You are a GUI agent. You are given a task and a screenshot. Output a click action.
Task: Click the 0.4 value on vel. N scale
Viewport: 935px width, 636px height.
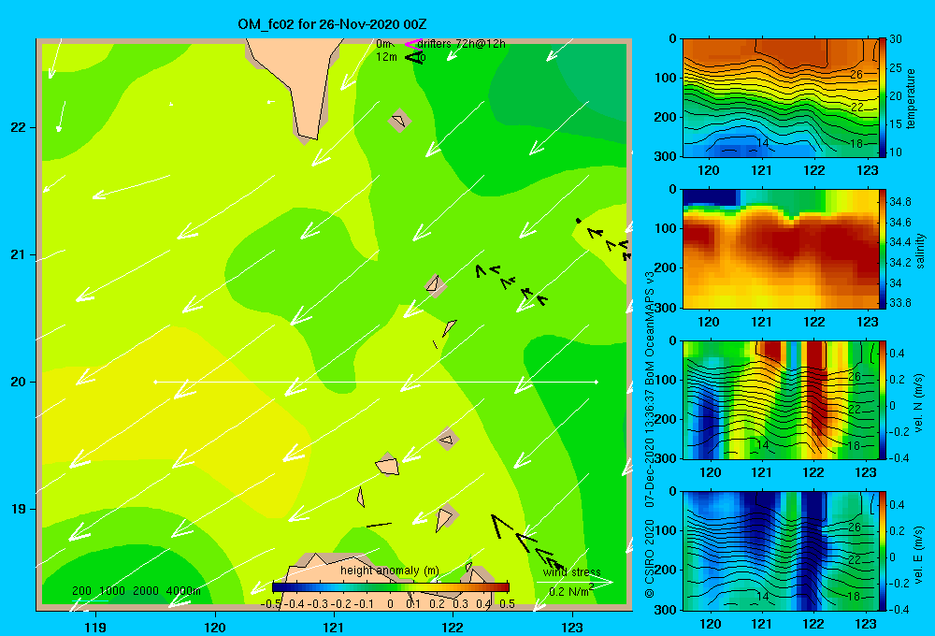pos(897,354)
